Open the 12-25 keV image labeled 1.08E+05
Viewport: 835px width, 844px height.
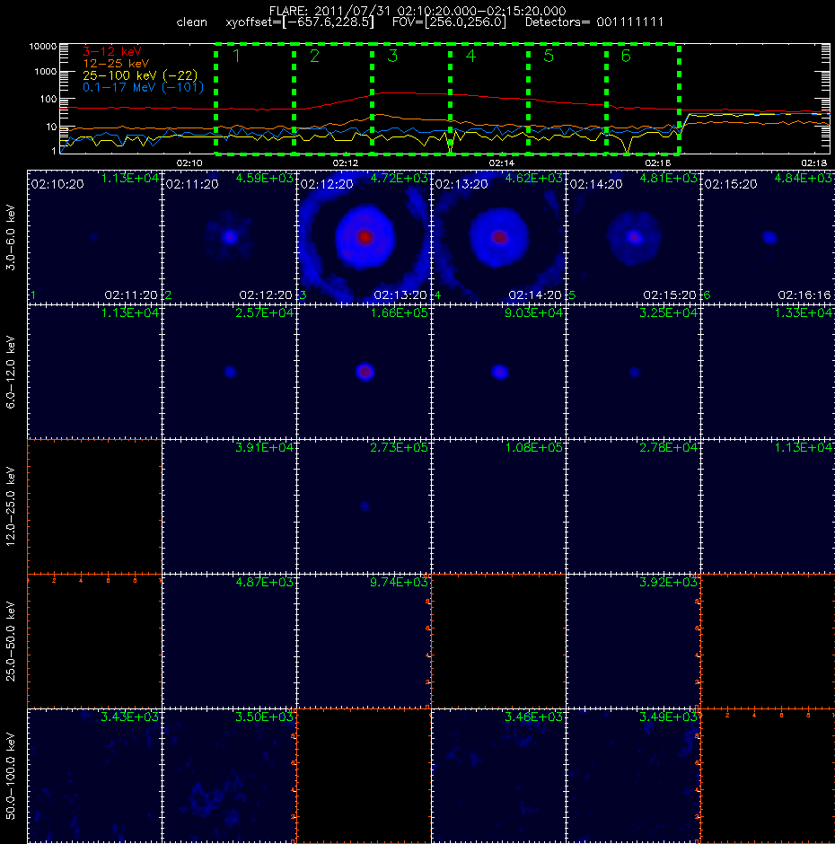(x=498, y=506)
